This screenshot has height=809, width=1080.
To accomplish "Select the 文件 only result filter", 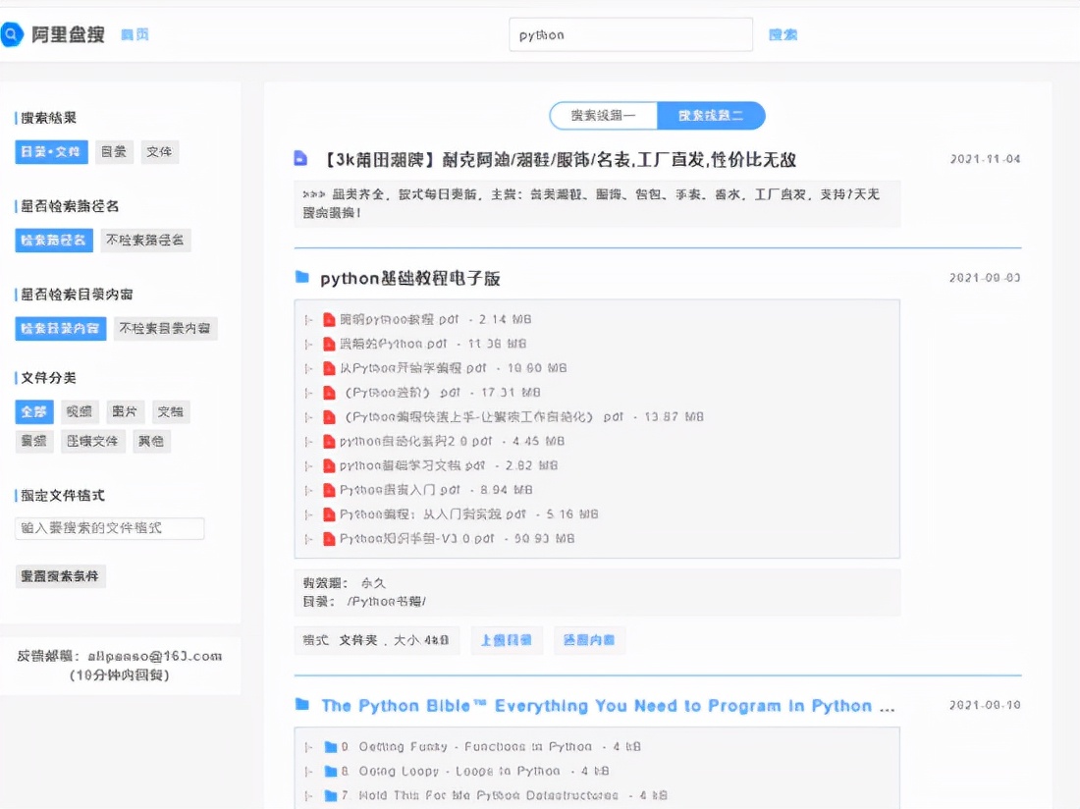I will [159, 151].
